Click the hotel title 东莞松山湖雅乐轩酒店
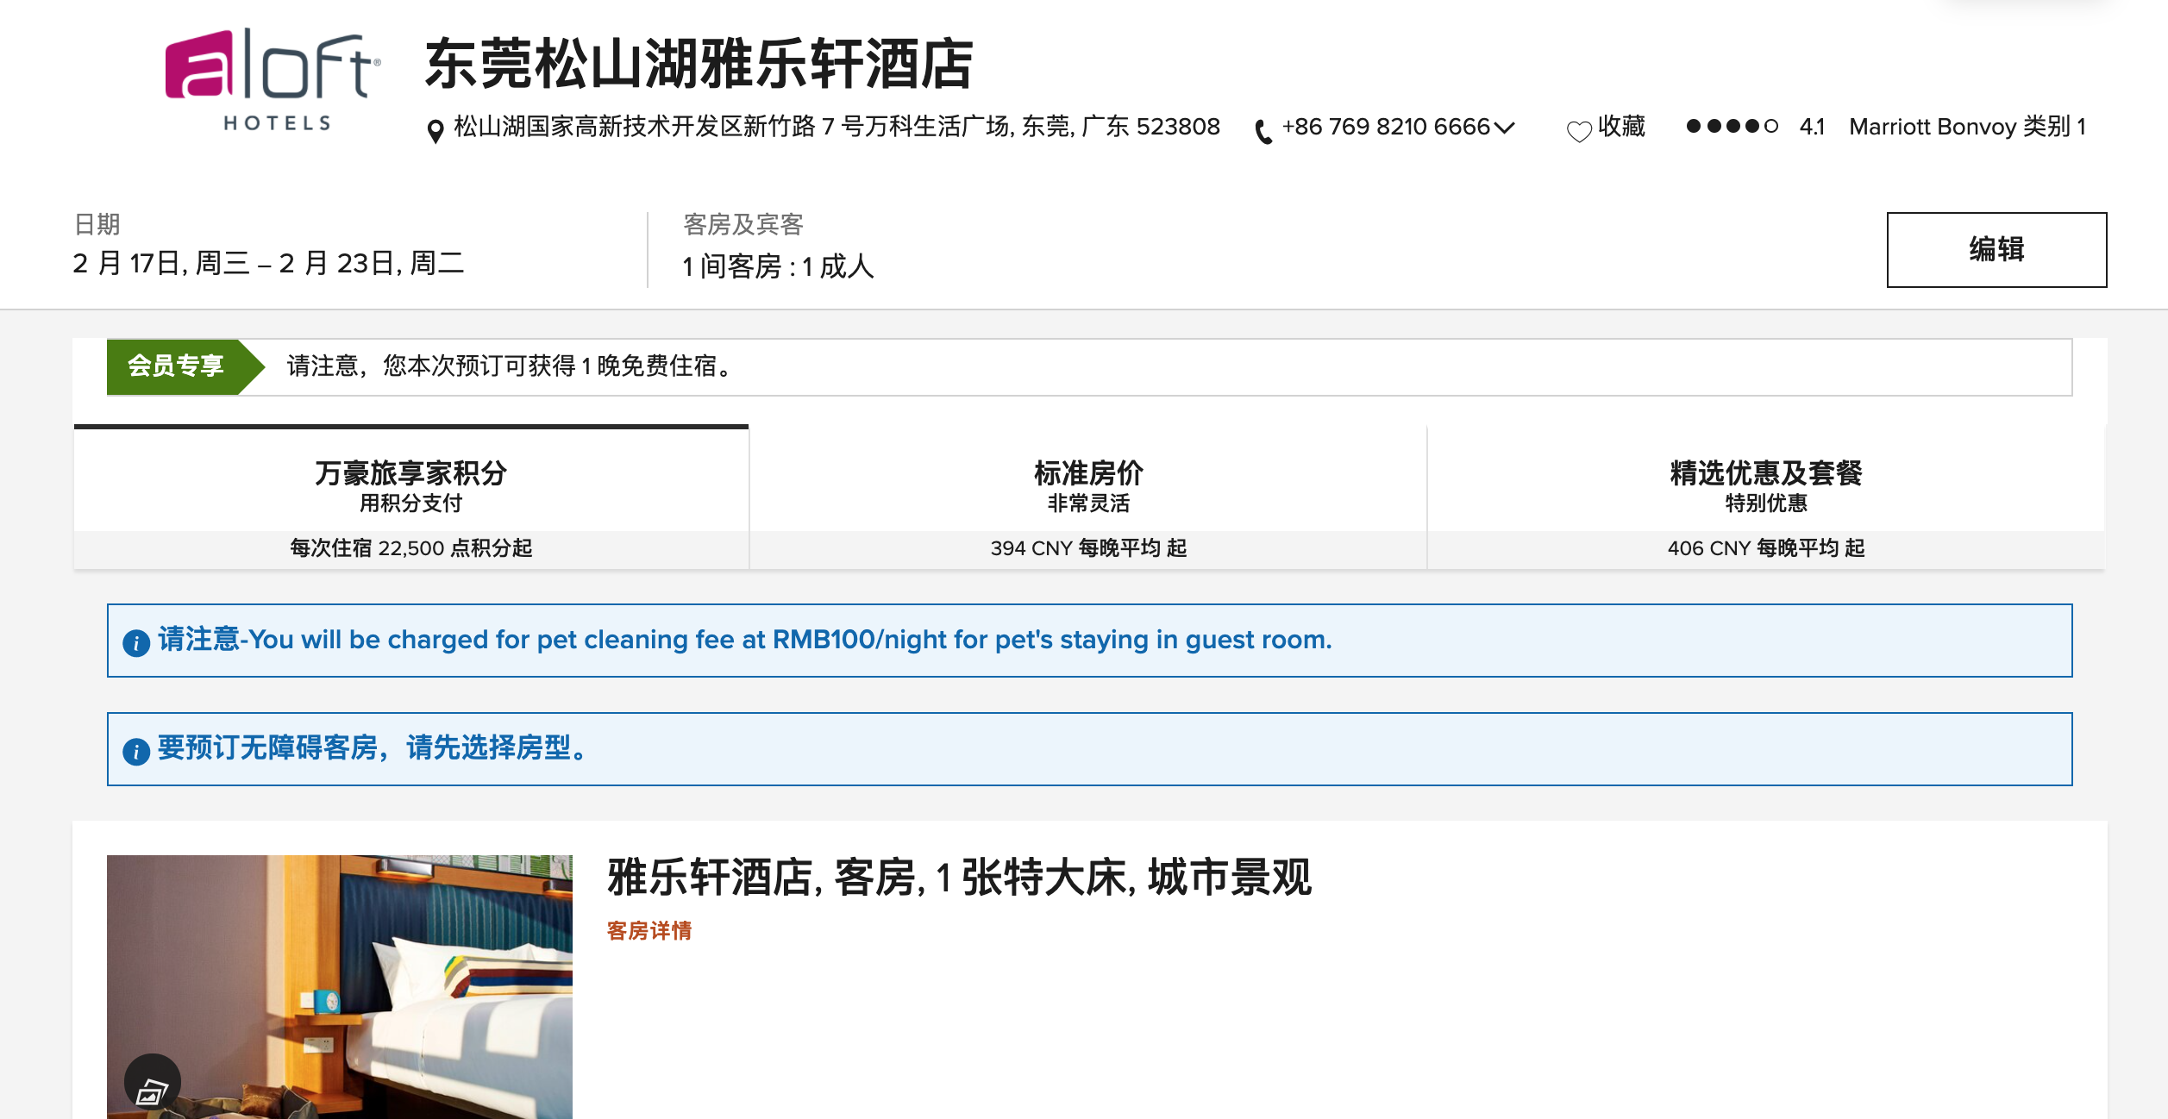The image size is (2168, 1119). point(699,64)
